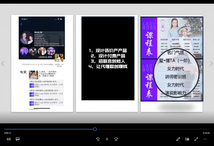
Task: Click the line 2，设计付费产品
Action: [108, 56]
